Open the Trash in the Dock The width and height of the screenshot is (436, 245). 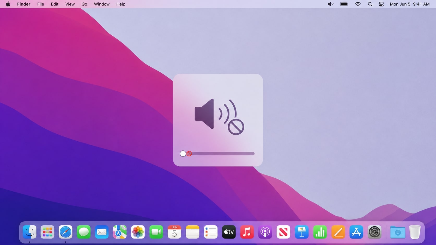click(415, 232)
